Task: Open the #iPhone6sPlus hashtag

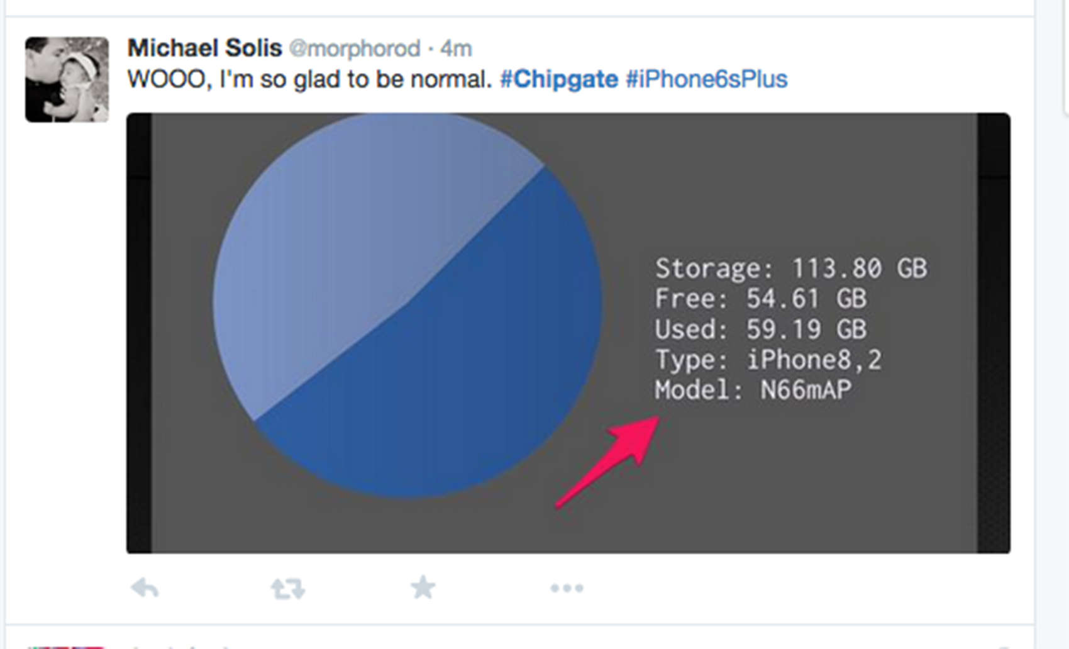Action: point(706,79)
